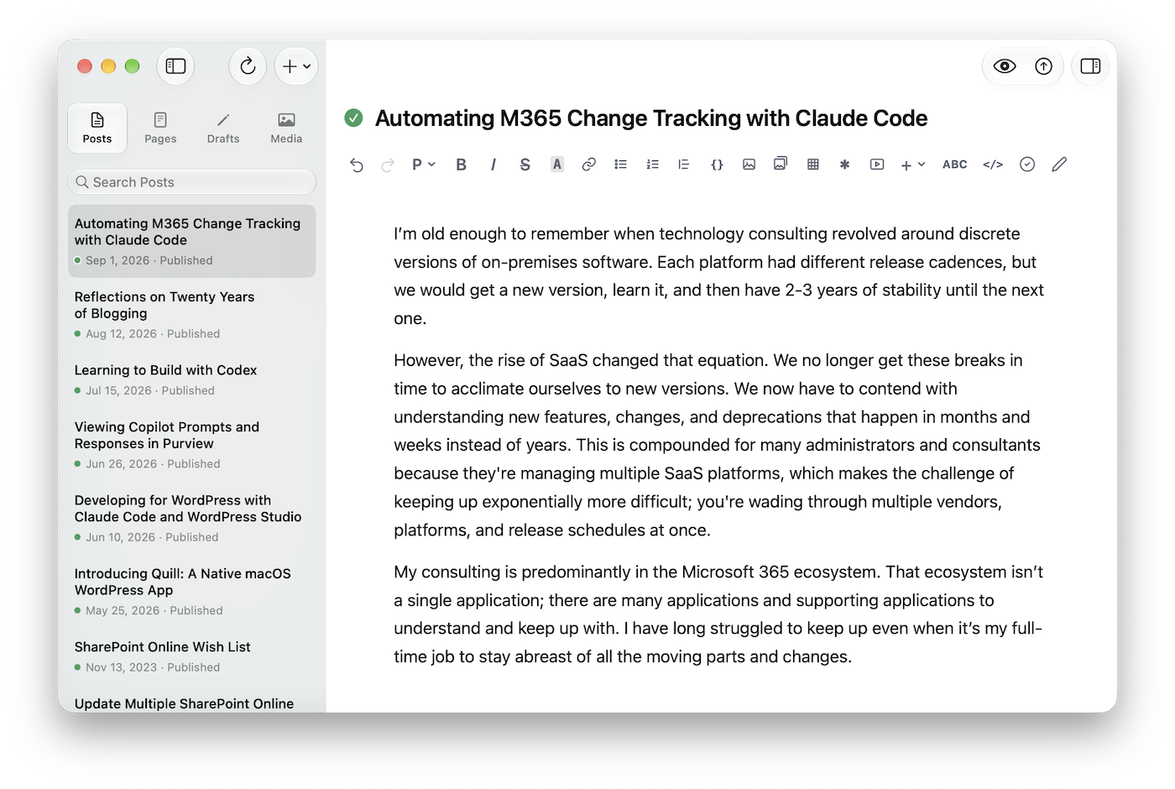Open post Viewing Copilot Prompts and Responses
The height and width of the screenshot is (789, 1175).
191,445
